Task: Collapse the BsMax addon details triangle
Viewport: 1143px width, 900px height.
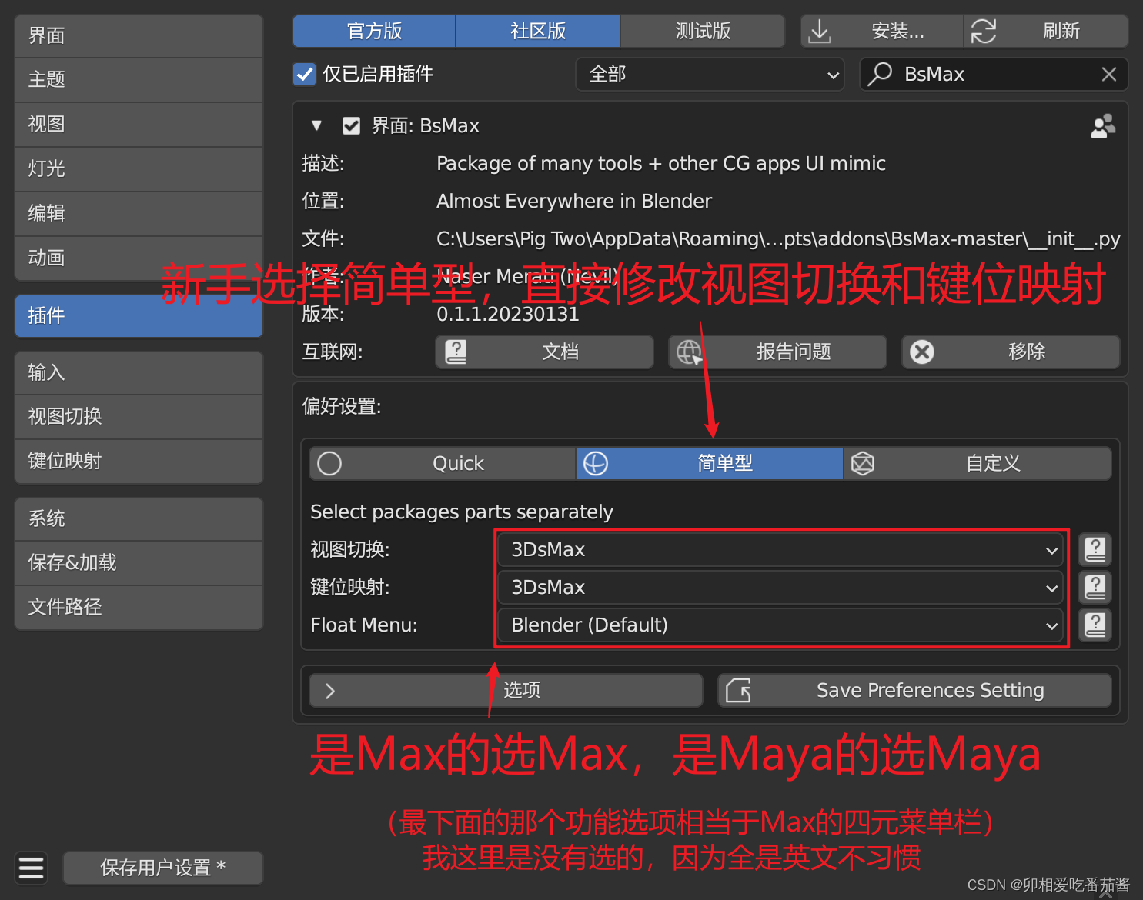Action: 316,126
